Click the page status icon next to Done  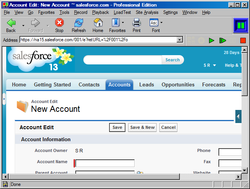tap(5, 184)
